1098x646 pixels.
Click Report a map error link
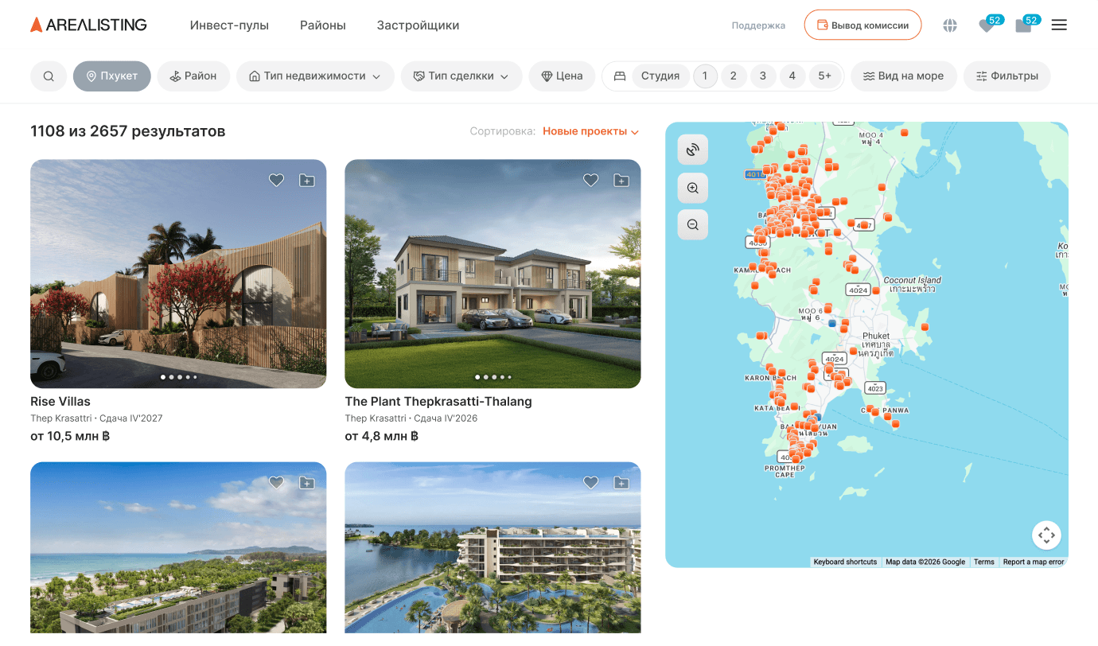pos(1034,562)
